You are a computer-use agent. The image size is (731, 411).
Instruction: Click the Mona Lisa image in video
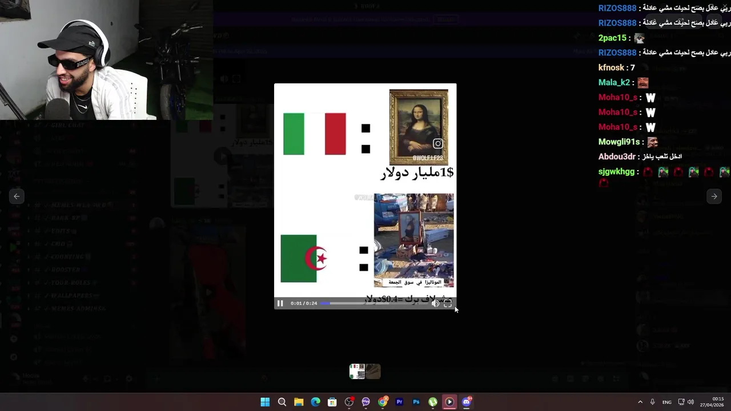(419, 127)
